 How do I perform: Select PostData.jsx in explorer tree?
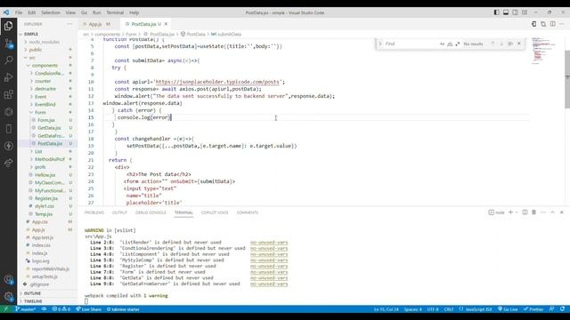coord(47,144)
